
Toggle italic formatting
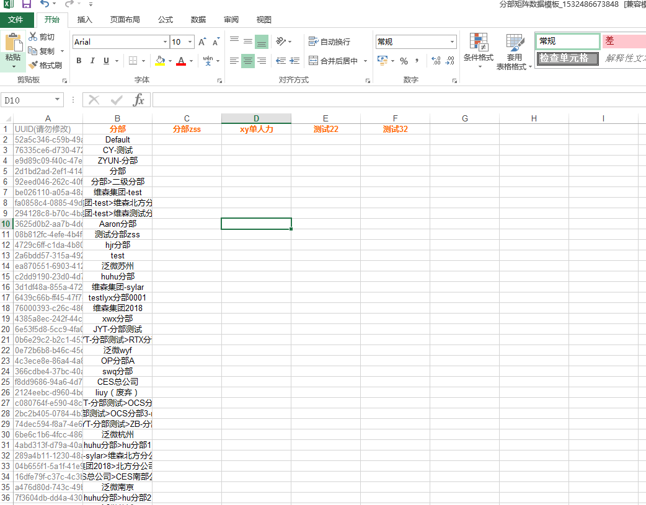click(x=92, y=61)
